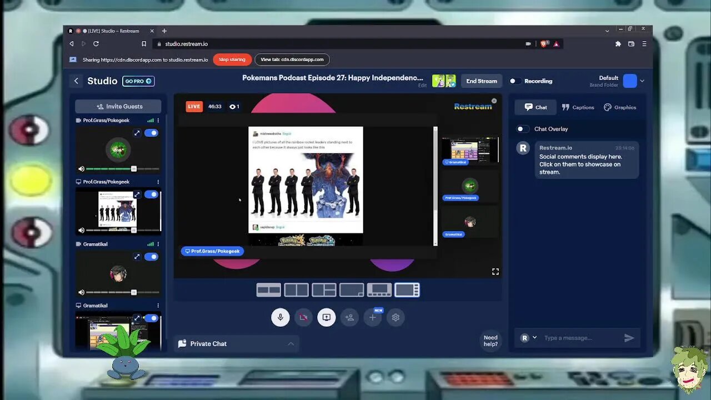Click the GO PRO upgrade button

(138, 81)
